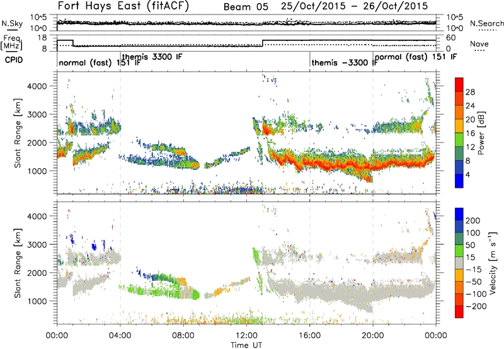Click the 'Velocity [m s⁻¹]' color bar title
Screen dimensions: 504x349
[493, 263]
